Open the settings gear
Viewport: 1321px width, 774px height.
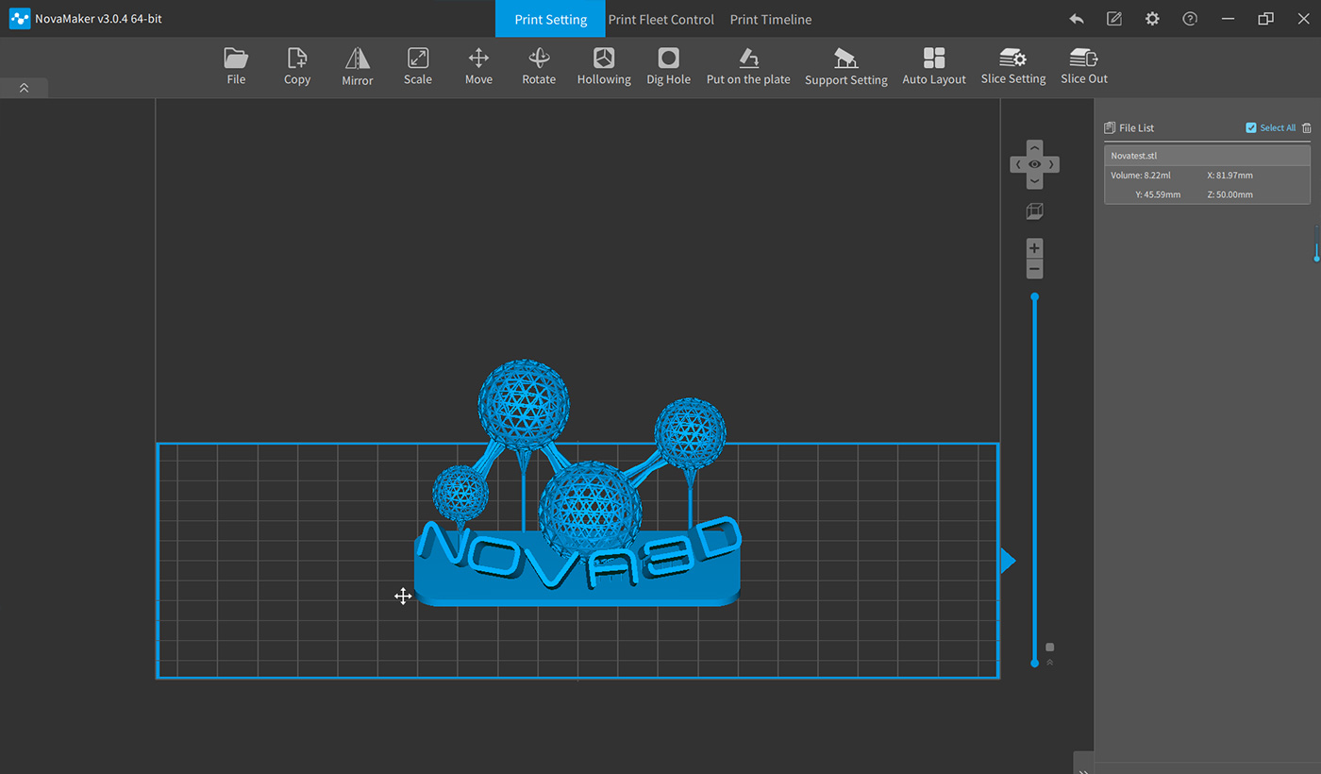[x=1152, y=19]
